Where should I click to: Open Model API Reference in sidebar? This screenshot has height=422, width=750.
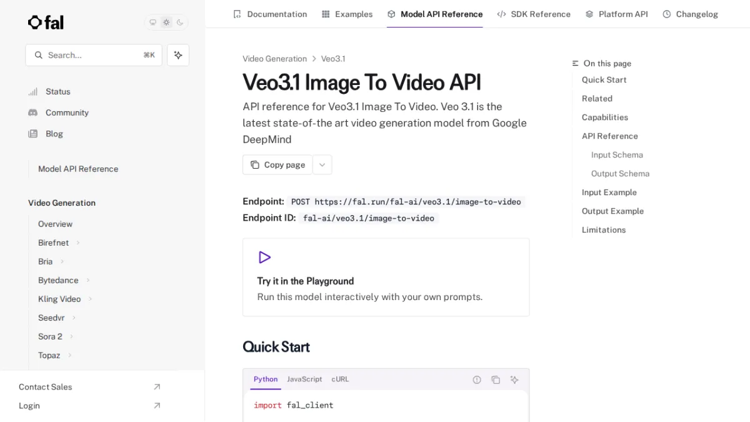pyautogui.click(x=78, y=169)
